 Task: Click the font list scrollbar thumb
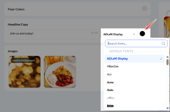[x=167, y=62]
